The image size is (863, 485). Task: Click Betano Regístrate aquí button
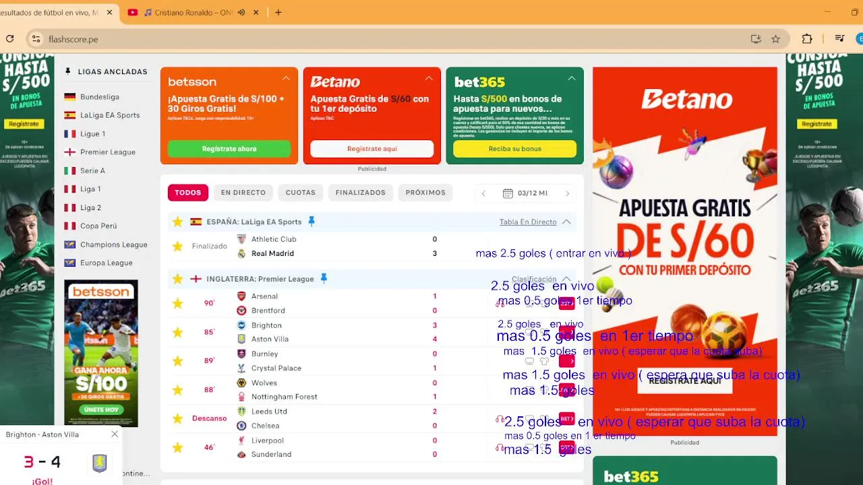tap(372, 149)
